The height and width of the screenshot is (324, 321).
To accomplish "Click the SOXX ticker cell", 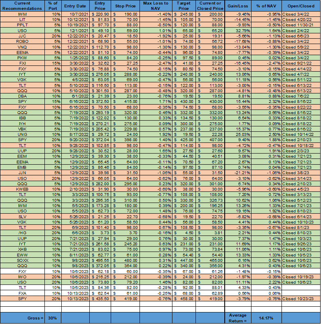I will click(x=22, y=260).
